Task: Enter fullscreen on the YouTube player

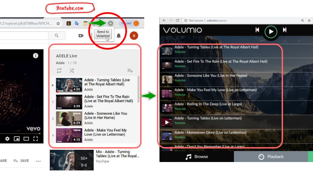Action: click(35, 139)
